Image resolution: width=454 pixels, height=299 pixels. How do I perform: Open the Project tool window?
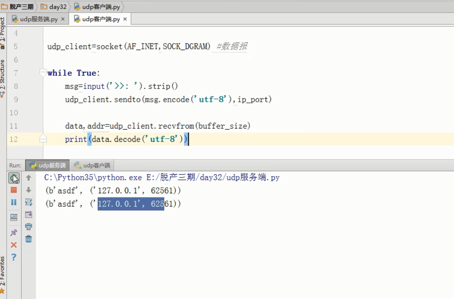pos(3,32)
